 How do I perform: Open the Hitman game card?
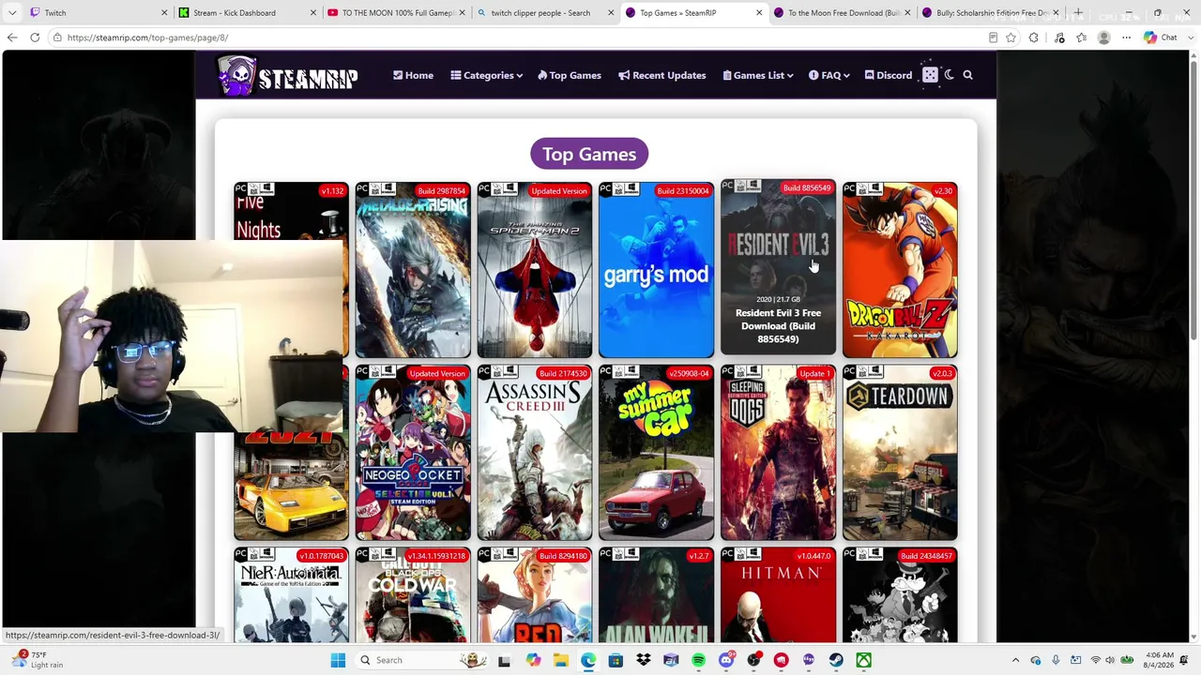[778, 595]
